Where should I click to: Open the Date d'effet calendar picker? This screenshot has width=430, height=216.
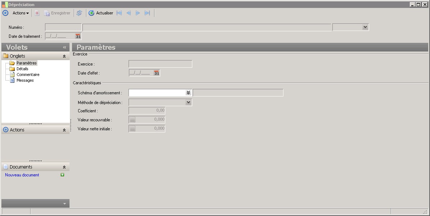tap(157, 73)
